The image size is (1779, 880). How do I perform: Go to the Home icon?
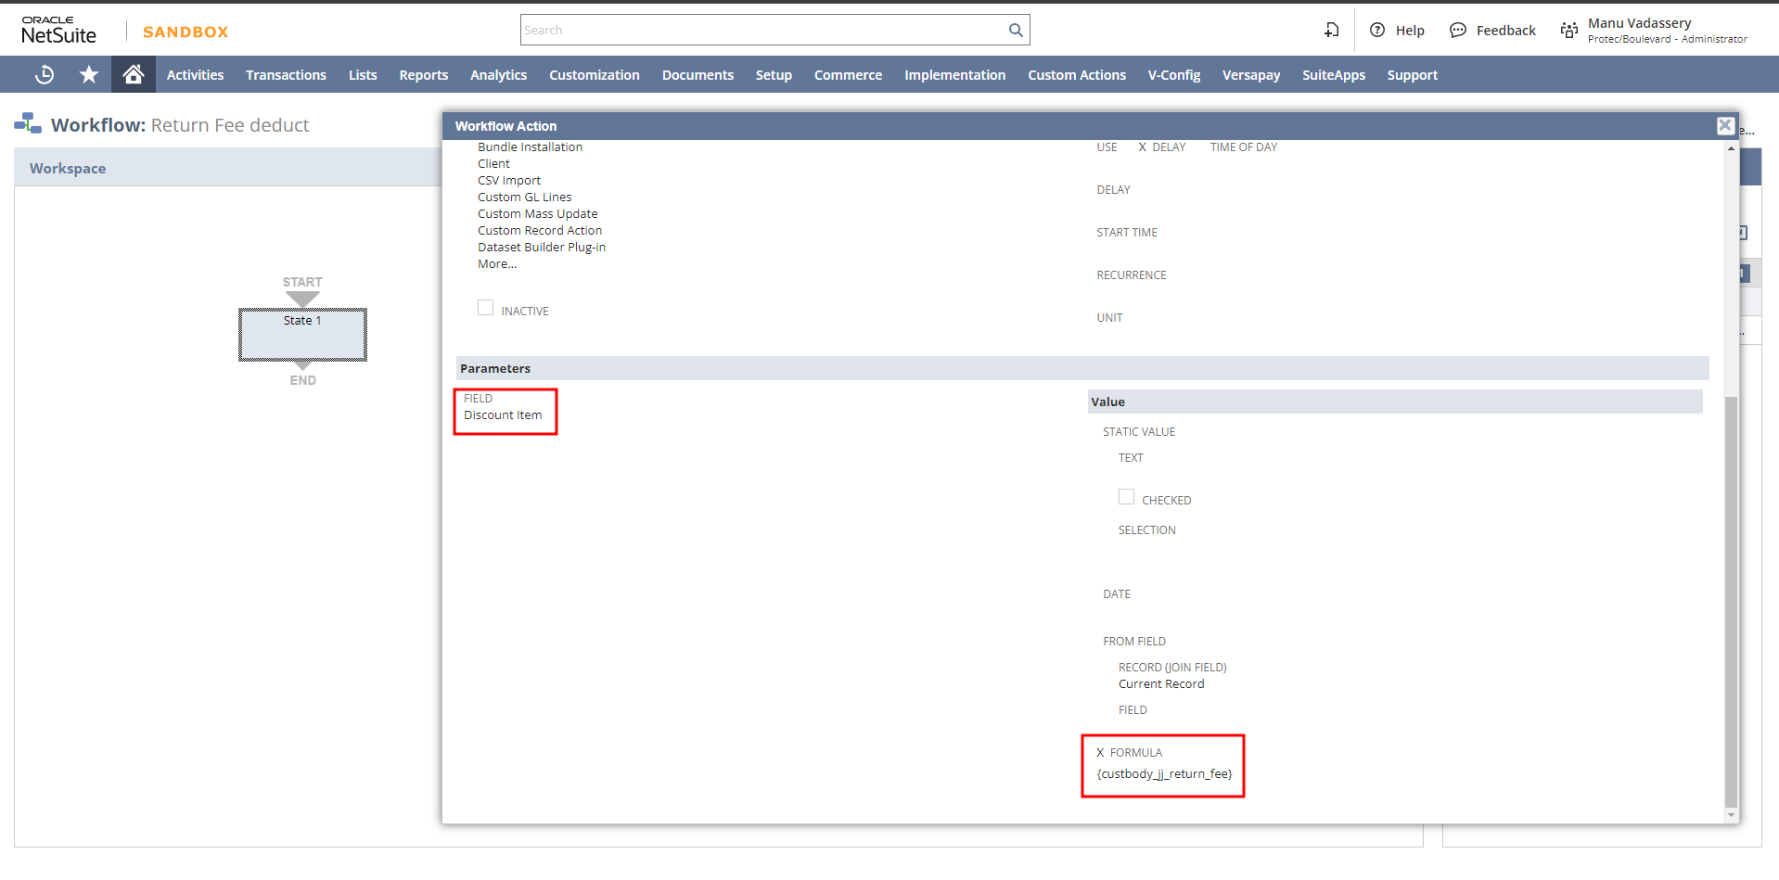134,74
